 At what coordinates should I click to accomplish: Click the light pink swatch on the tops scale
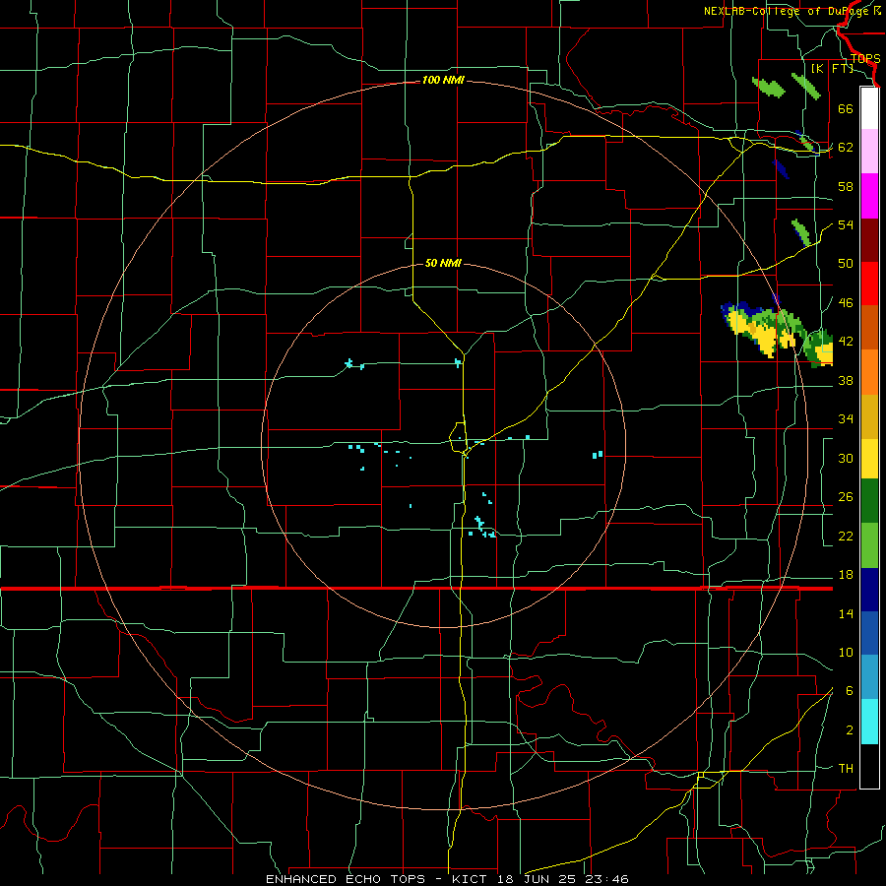[869, 152]
